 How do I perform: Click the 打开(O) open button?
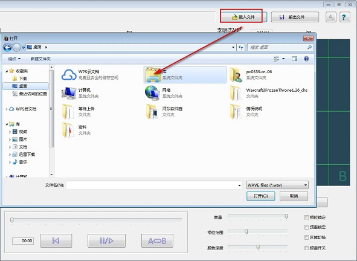point(261,196)
